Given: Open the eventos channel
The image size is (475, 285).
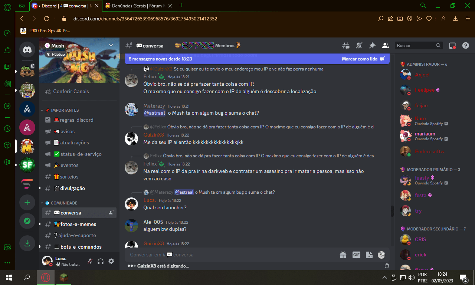Looking at the screenshot, I should (79, 165).
